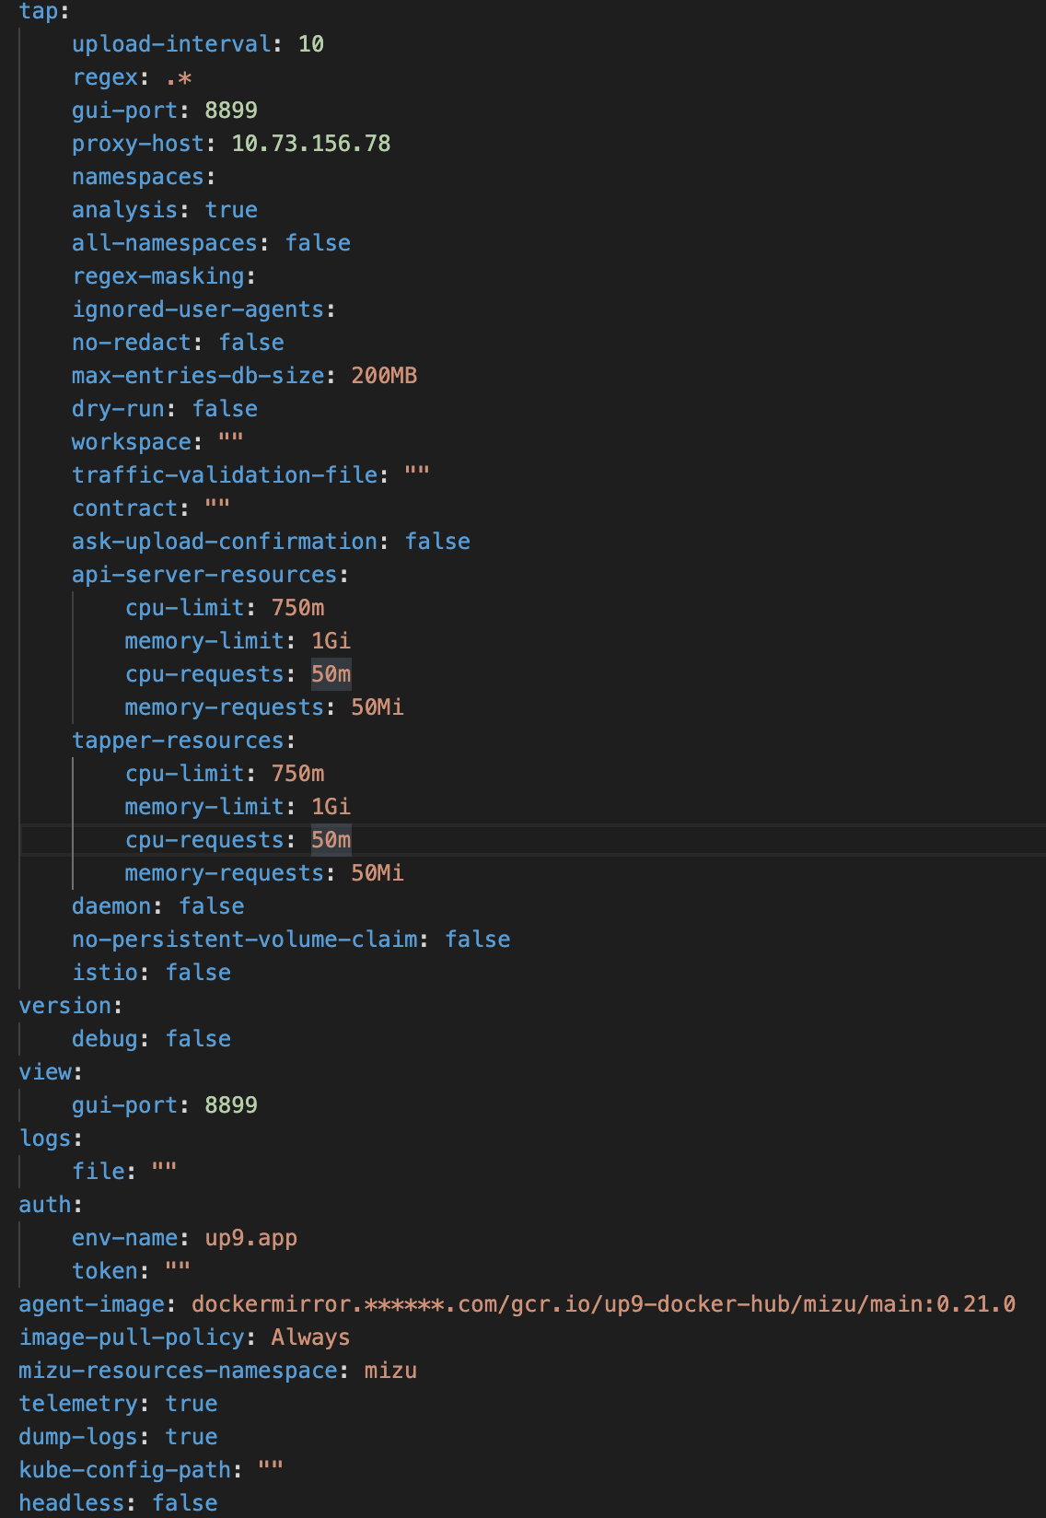Select 750m cpu-limit under tapper-resources
Image resolution: width=1046 pixels, height=1518 pixels.
click(x=297, y=774)
